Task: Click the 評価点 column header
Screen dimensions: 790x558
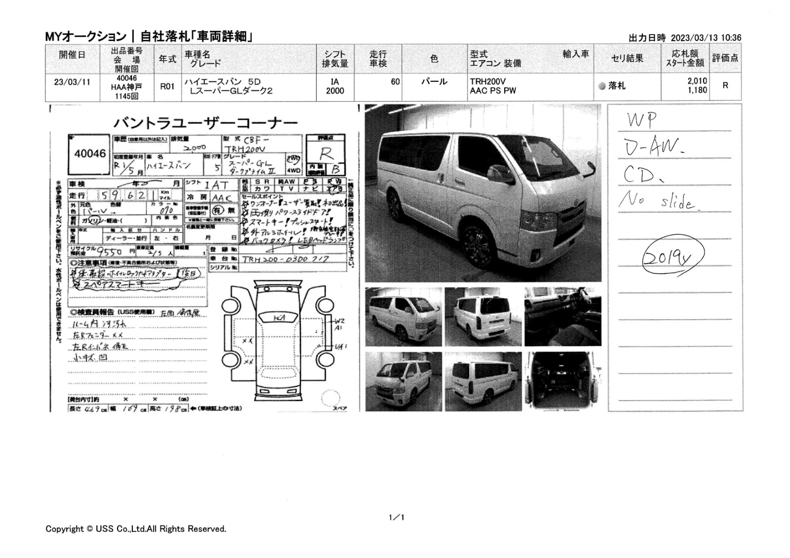Action: 725,58
